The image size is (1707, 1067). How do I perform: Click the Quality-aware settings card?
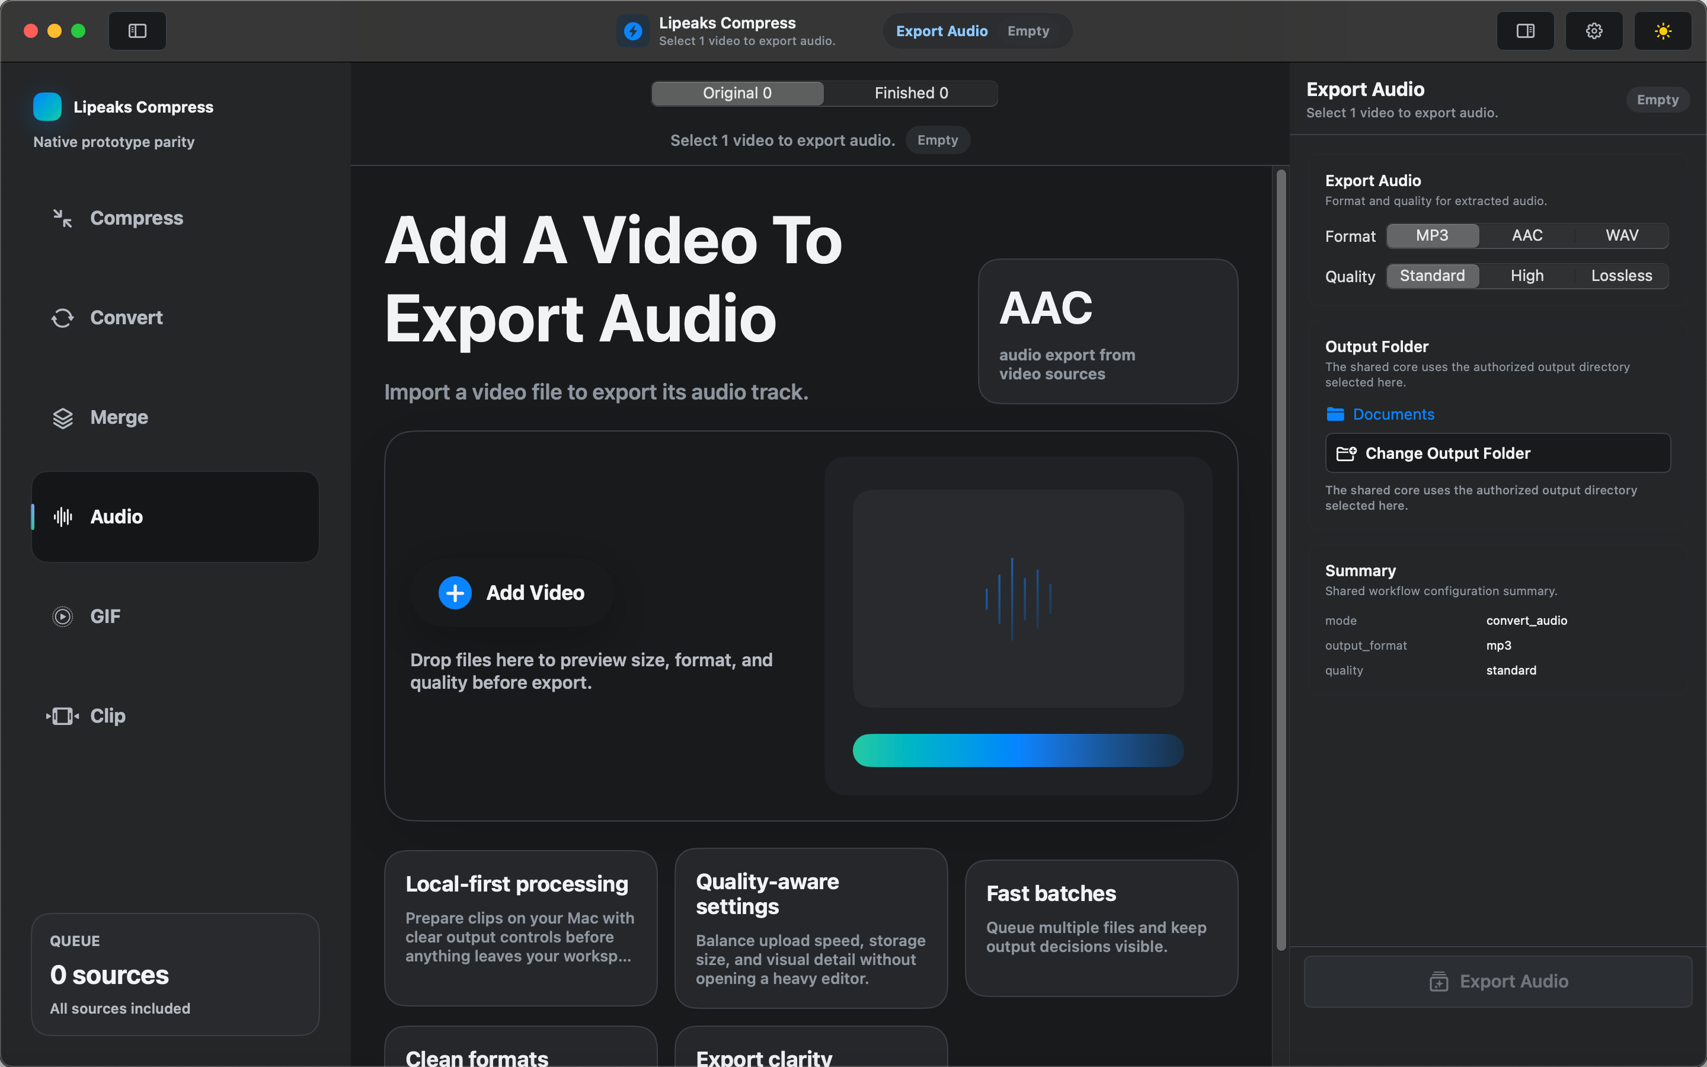click(x=810, y=928)
